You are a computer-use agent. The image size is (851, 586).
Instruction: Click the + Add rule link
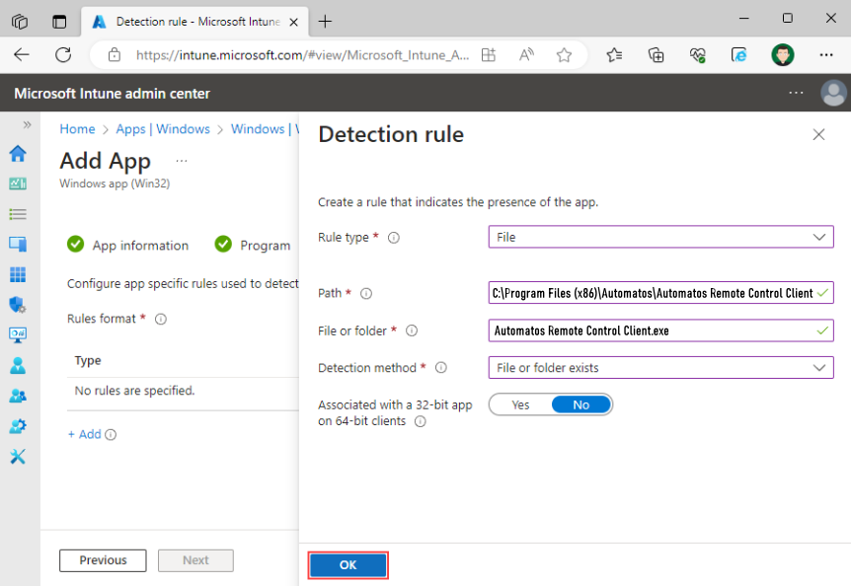(85, 435)
